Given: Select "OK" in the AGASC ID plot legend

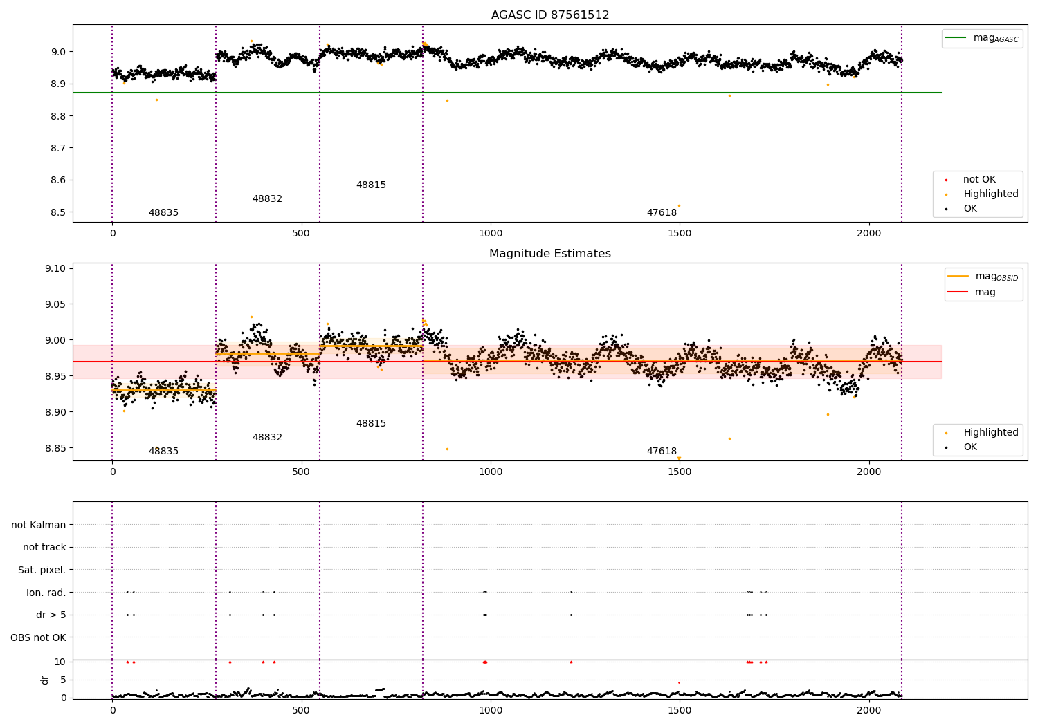Looking at the screenshot, I should (970, 209).
